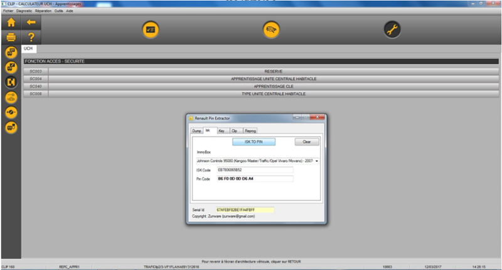Image resolution: width=502 pixels, height=270 pixels.
Task: Click the FONCTION ACCES - SECURITE header
Action: click(x=261, y=61)
